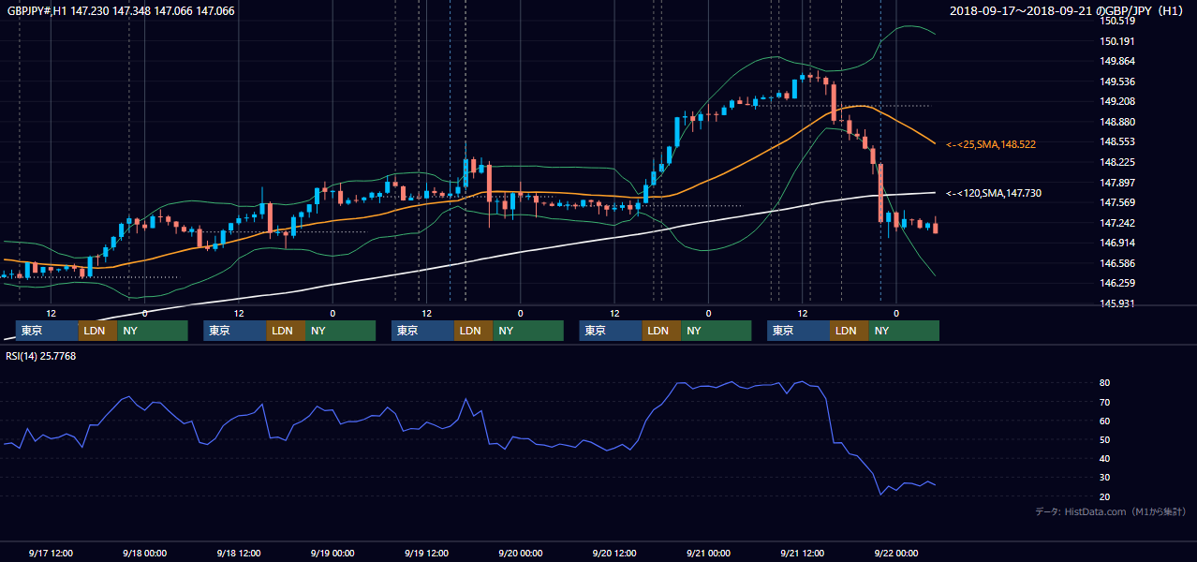
Task: Click RSI scale value 50
Action: tap(1105, 439)
